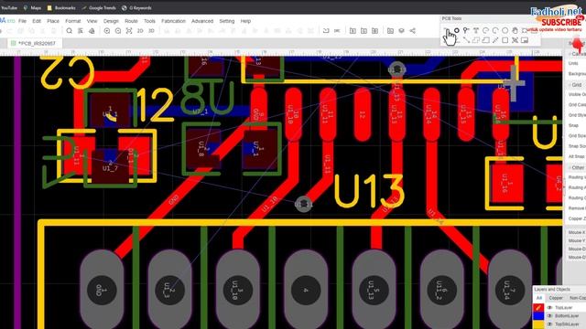Open the View menu

coord(92,21)
